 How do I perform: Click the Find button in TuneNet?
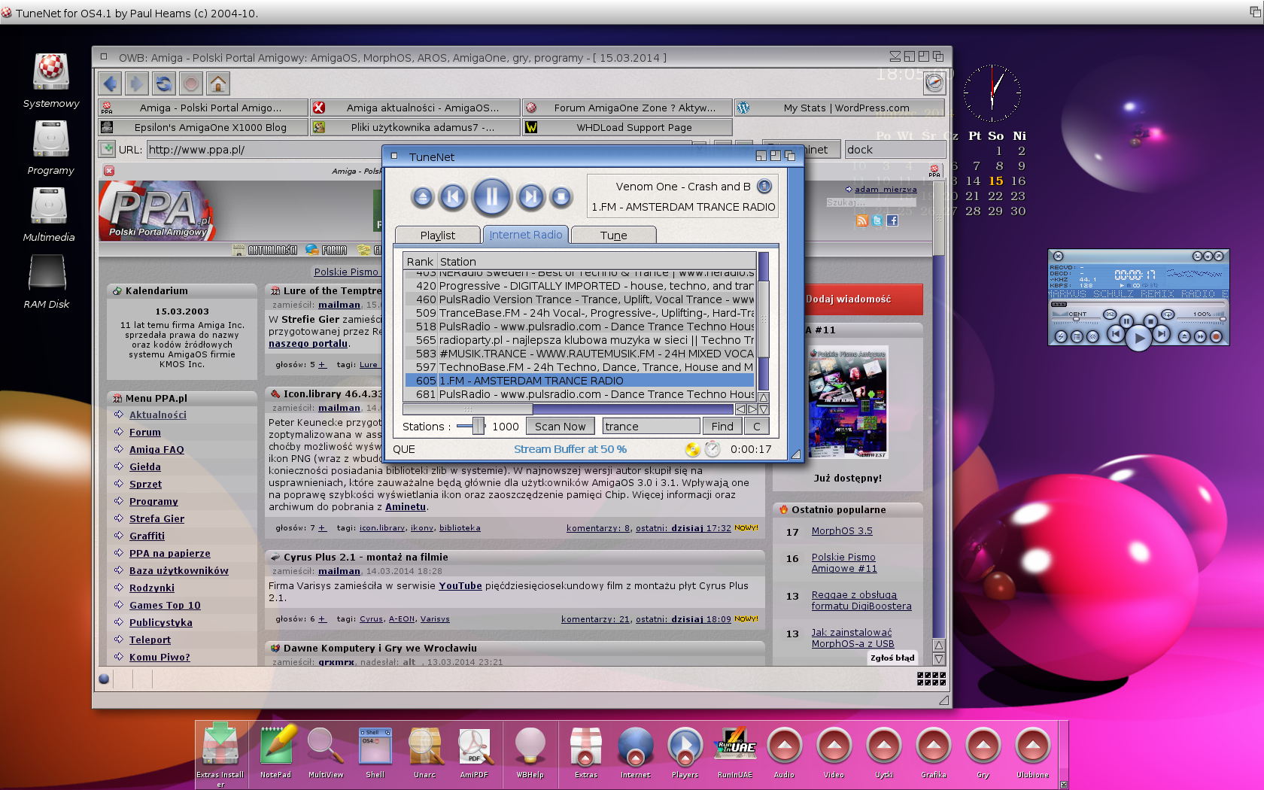[722, 427]
